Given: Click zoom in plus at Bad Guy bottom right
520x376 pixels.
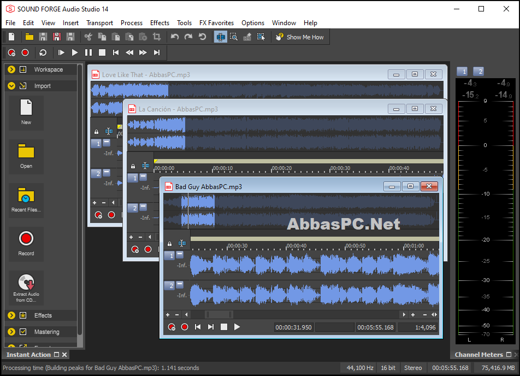Looking at the screenshot, I should pyautogui.click(x=413, y=315).
